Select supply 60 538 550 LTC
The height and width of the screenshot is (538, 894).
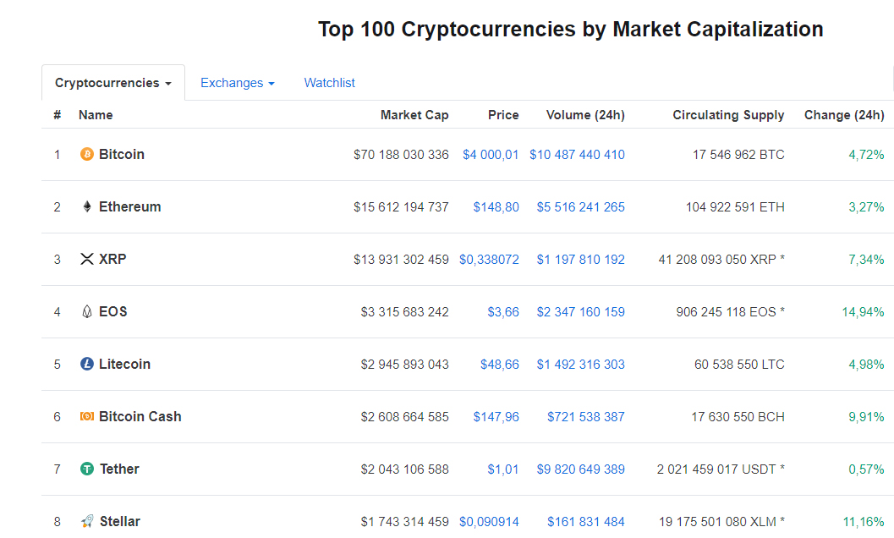tap(739, 365)
